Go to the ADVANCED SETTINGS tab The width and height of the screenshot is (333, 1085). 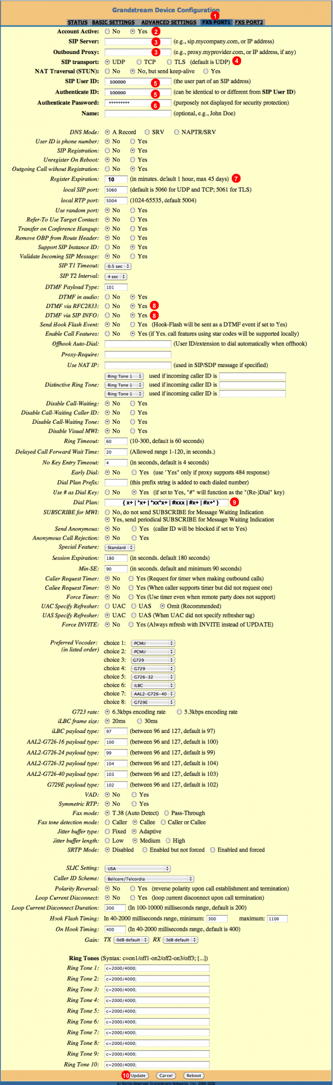[168, 22]
